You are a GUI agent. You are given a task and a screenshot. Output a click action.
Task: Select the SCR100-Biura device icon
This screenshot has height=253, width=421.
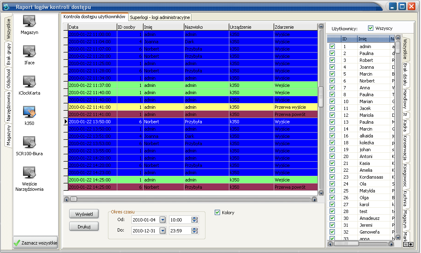pyautogui.click(x=29, y=142)
